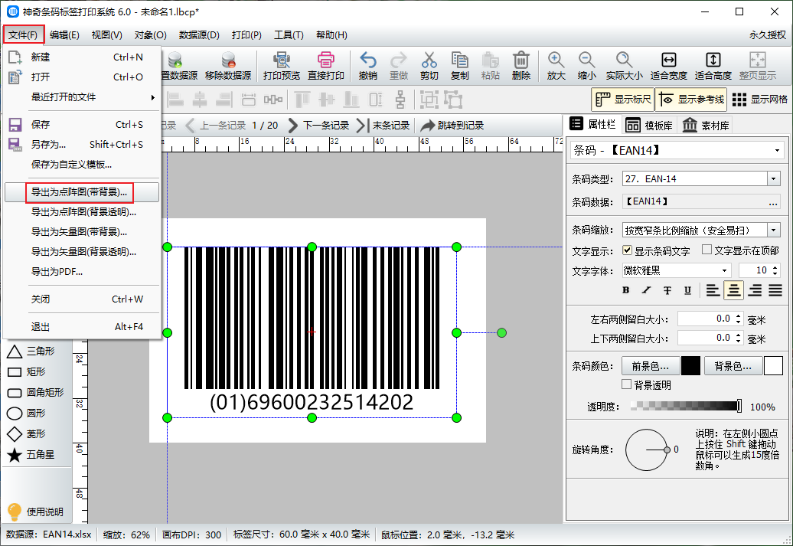
Task: Choose Export as PDF (导出为PDF) menu item
Action: [x=82, y=272]
